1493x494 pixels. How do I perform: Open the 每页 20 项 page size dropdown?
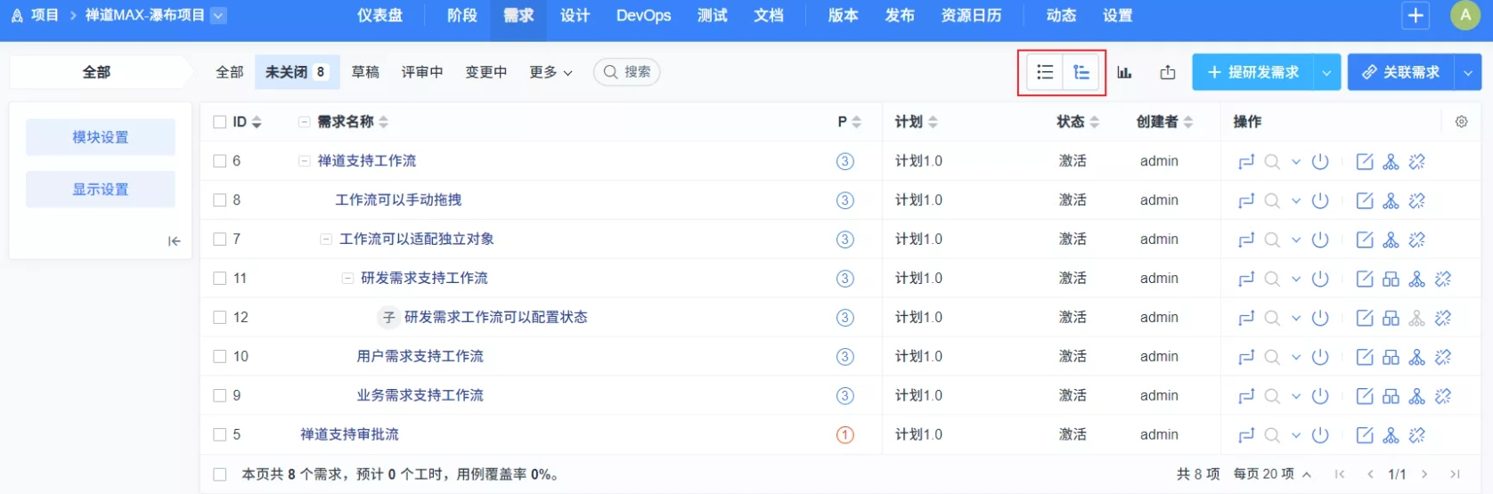point(1272,474)
